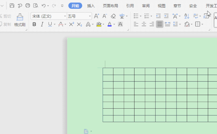The width and height of the screenshot is (217, 134).
Task: Open the 视图 tab
Action: 162,6
